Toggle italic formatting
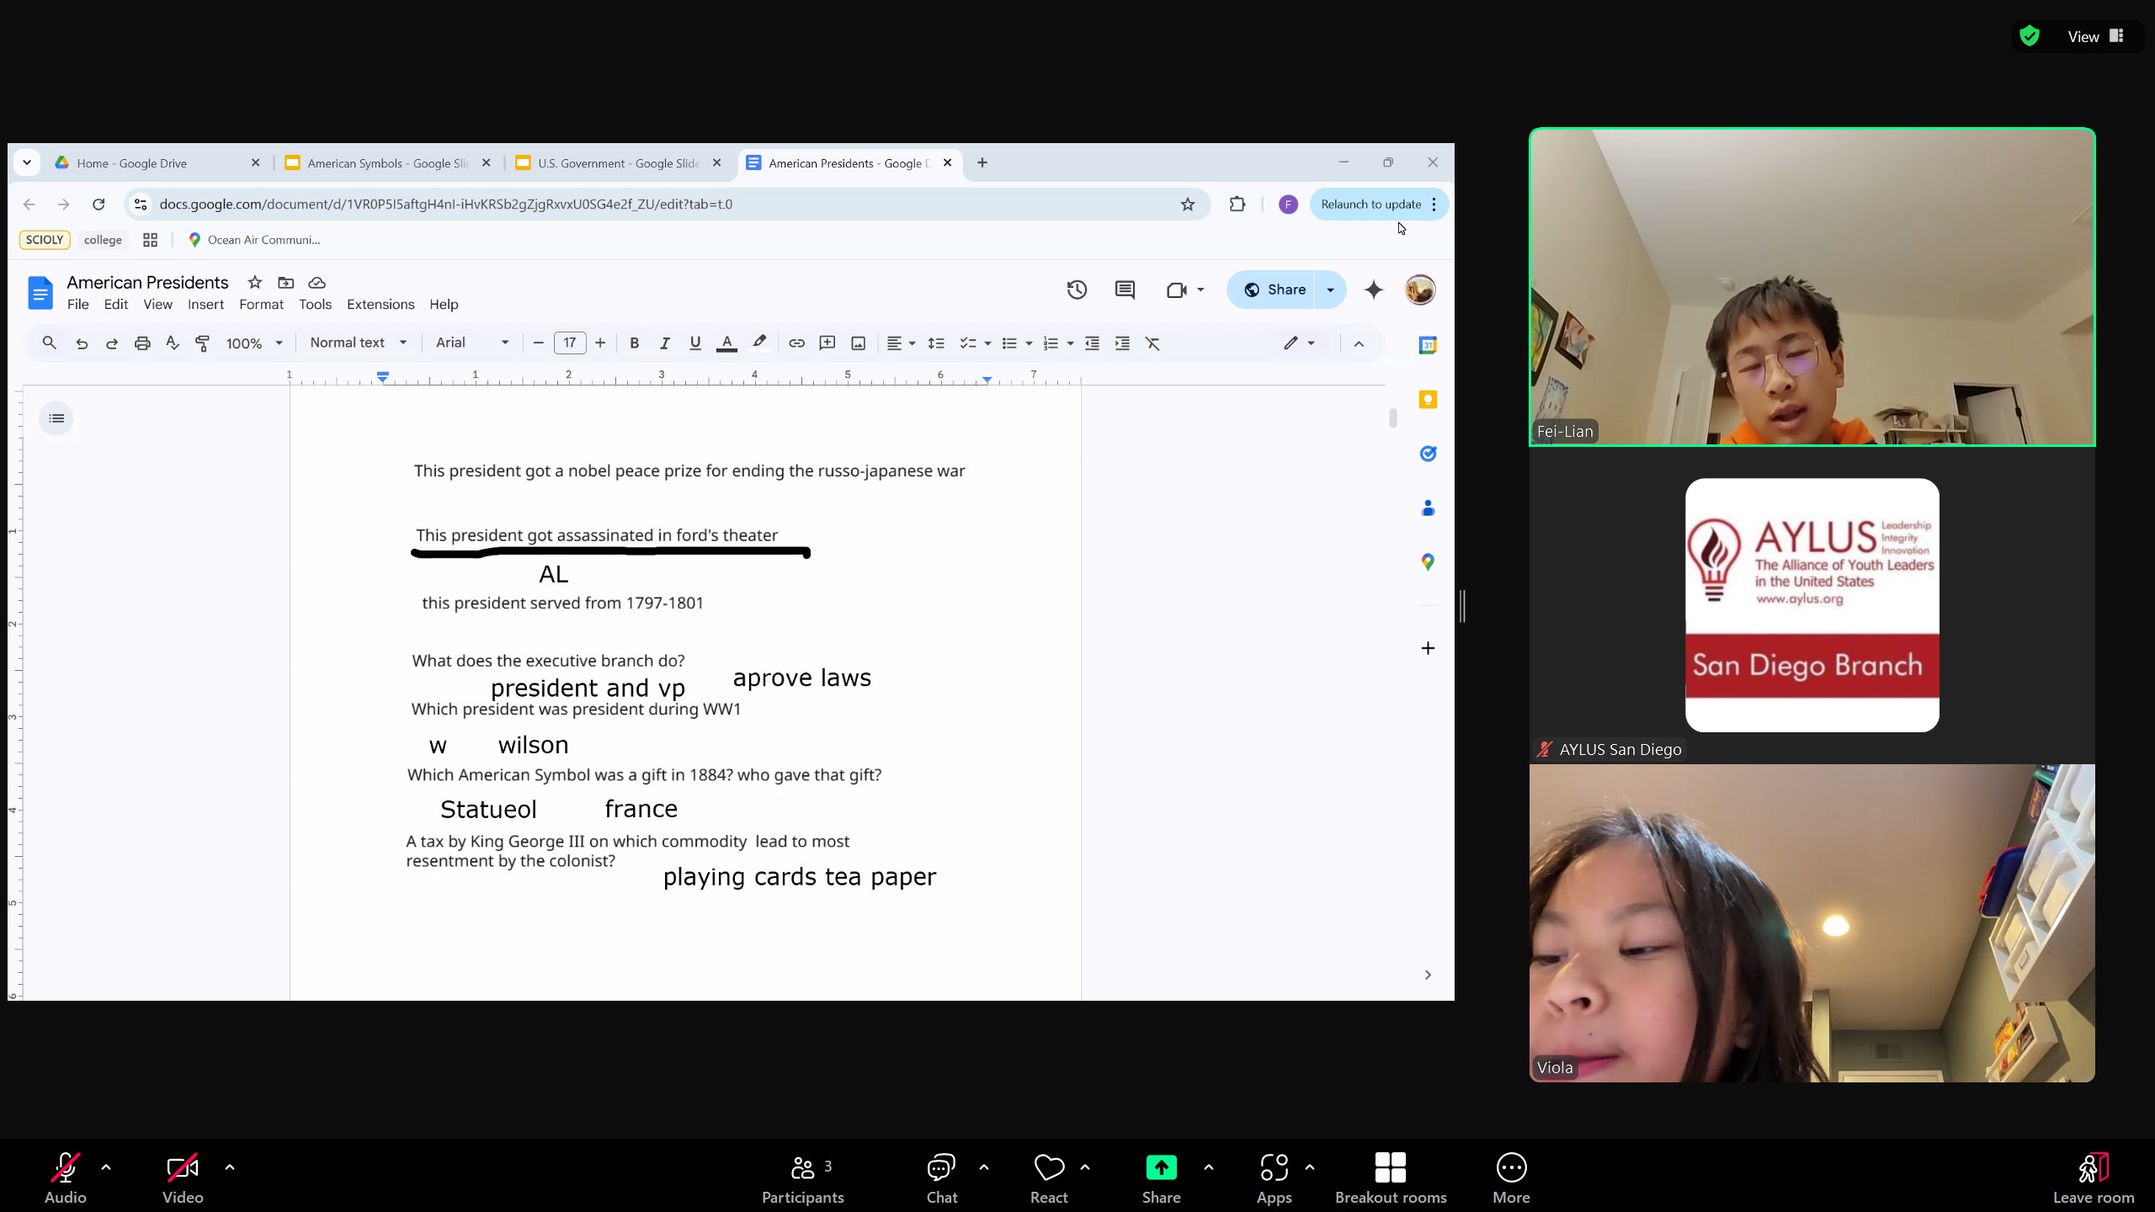This screenshot has width=2155, height=1212. tap(664, 343)
